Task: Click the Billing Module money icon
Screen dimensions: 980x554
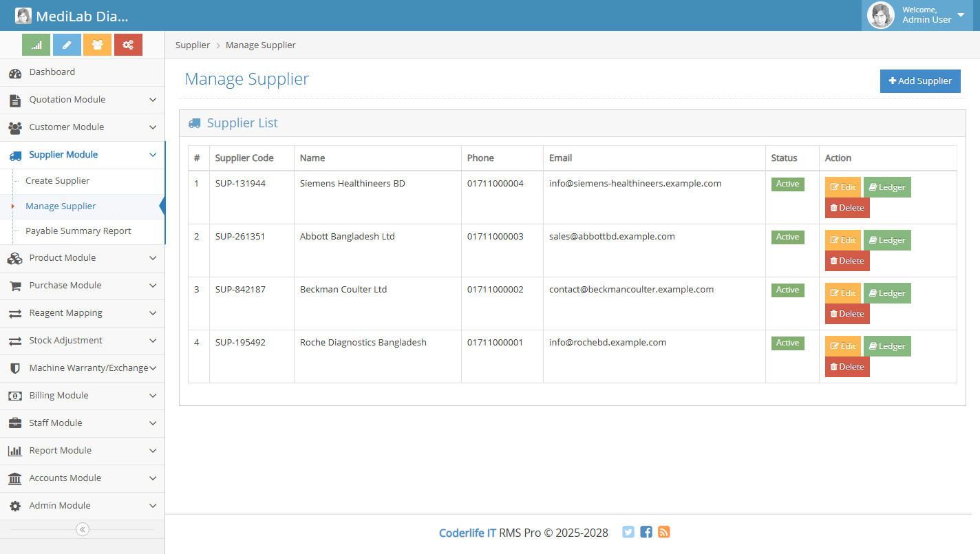Action: point(15,396)
